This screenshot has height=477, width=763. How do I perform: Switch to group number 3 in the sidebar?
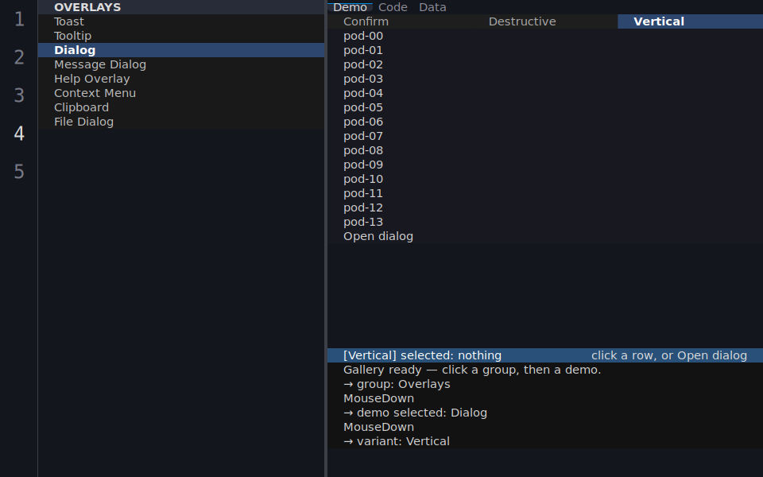point(19,95)
